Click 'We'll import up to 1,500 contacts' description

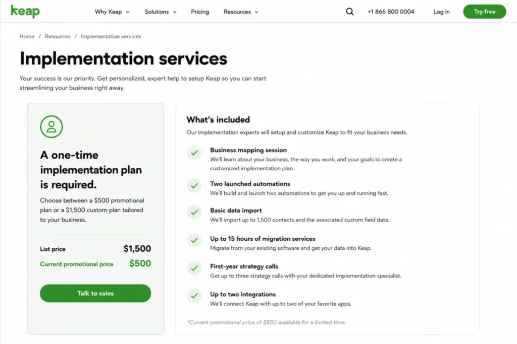pyautogui.click(x=300, y=220)
